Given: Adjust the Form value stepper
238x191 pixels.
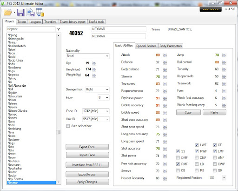Looking at the screenshot, I should point(224,91).
